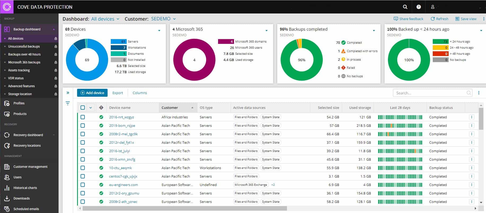Click green status check for 2019-bom_rsjpe
Screen dimensions: 486x213
pos(101,126)
